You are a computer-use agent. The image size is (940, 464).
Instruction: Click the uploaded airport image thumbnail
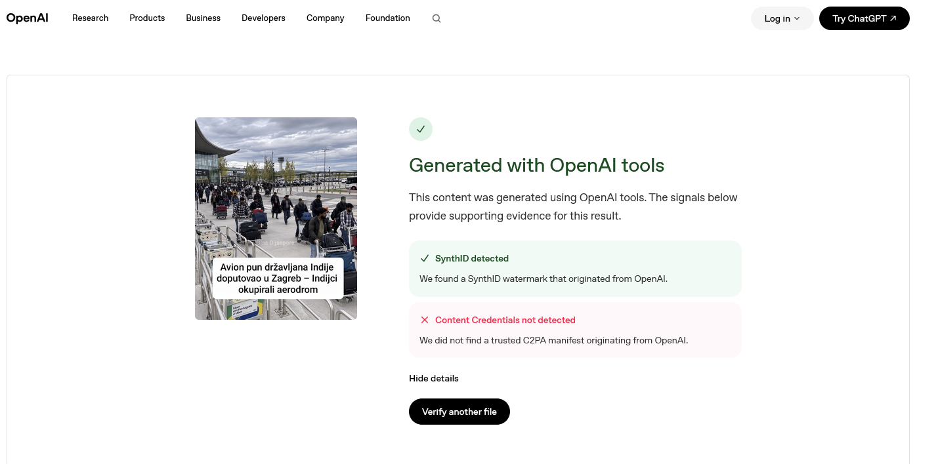pyautogui.click(x=276, y=218)
